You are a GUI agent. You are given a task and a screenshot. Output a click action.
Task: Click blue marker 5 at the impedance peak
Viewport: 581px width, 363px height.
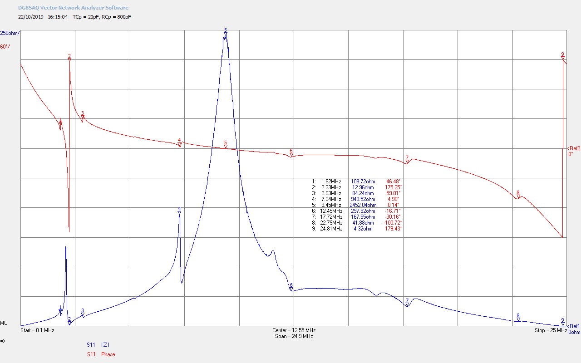(x=225, y=32)
